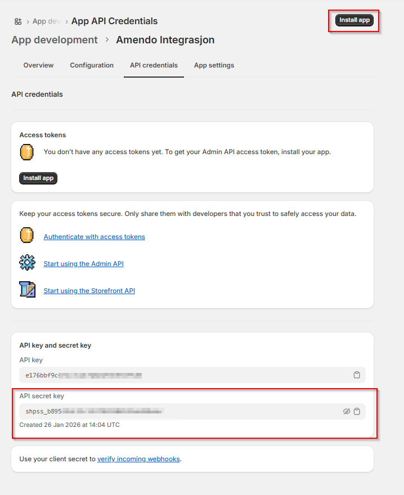Switch to the Overview tab

tap(38, 65)
